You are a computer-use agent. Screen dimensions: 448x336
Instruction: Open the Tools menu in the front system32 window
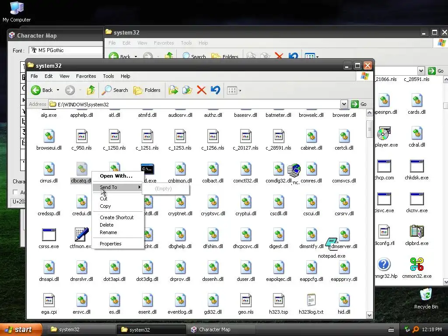[x=108, y=76]
